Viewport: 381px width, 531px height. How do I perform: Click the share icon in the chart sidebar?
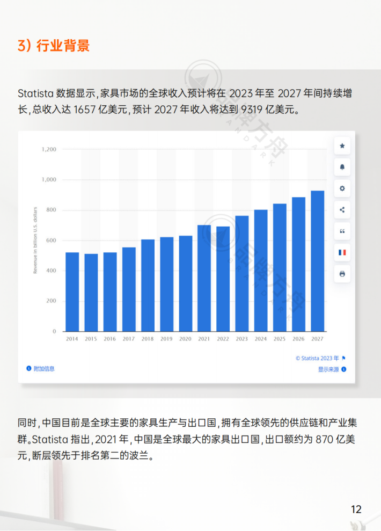(342, 210)
